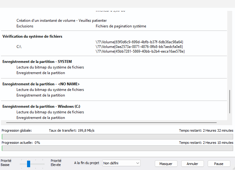
Task: Click the 'Fichiers de pagination système' text
Action: click(x=121, y=26)
